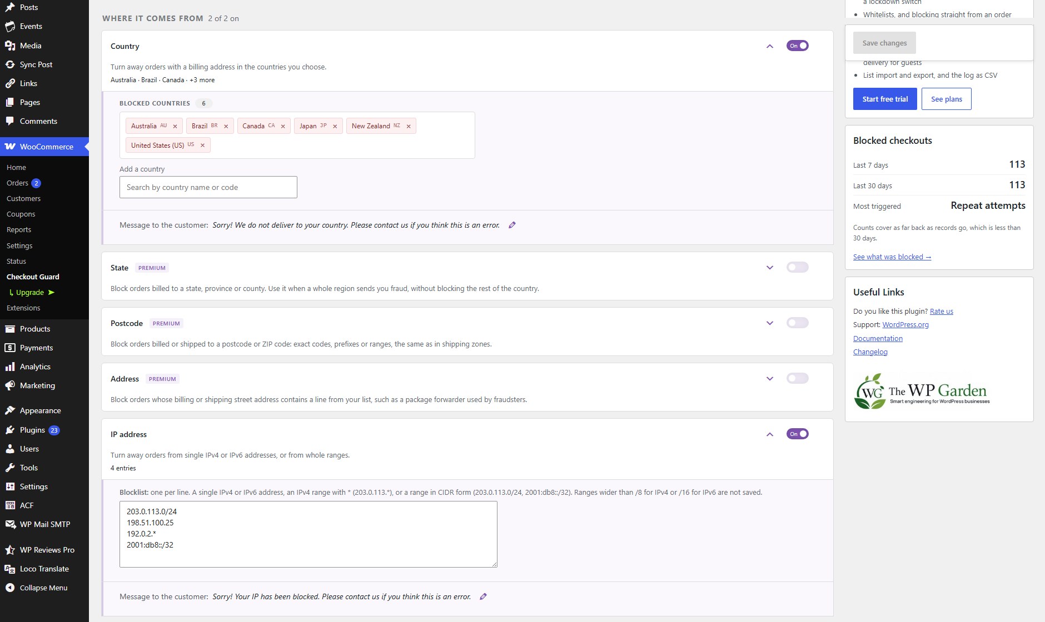
Task: Open the Documentation link
Action: pyautogui.click(x=878, y=338)
